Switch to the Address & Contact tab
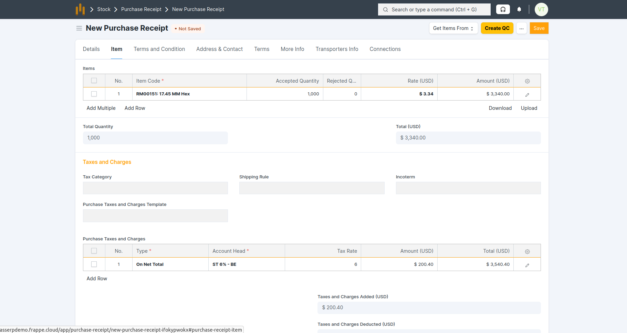627x333 pixels. click(x=219, y=49)
